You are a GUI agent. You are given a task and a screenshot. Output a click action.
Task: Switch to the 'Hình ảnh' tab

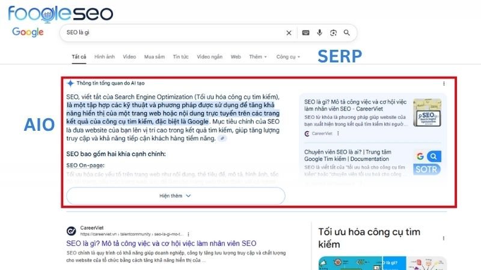click(104, 57)
